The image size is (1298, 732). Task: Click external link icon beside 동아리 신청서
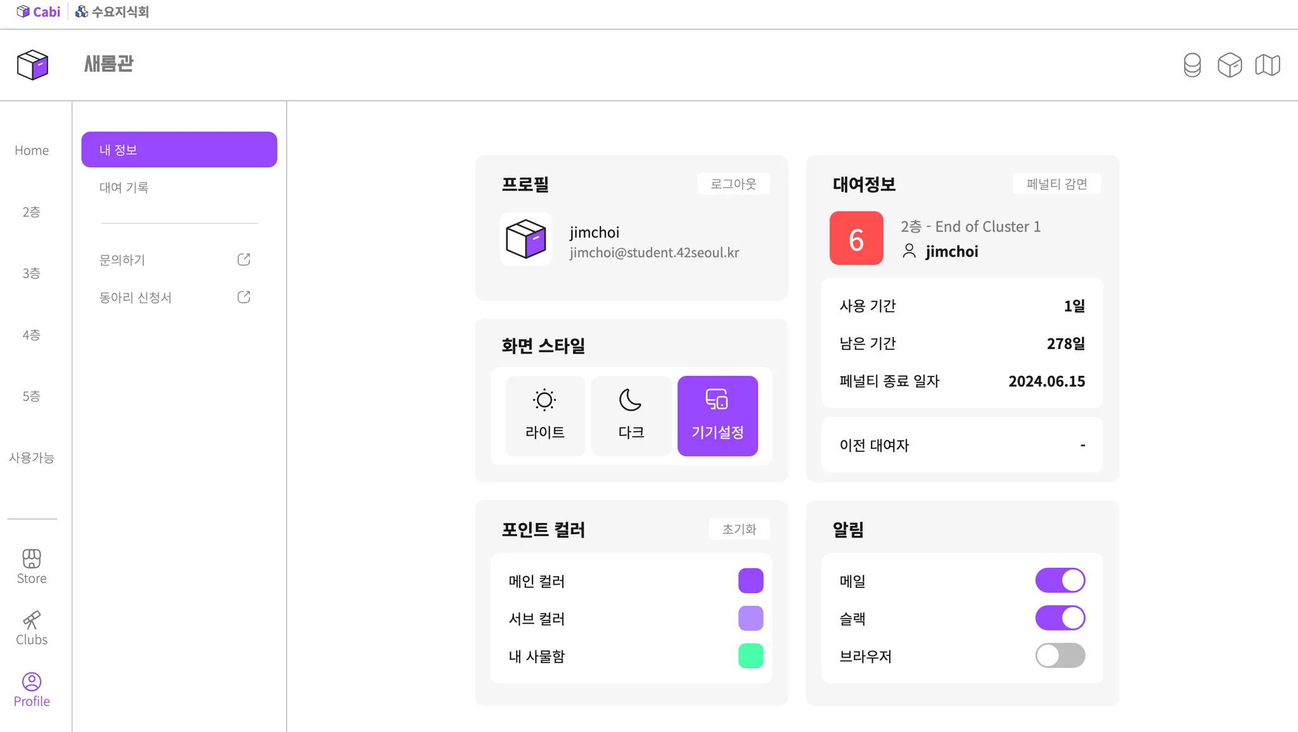[244, 297]
